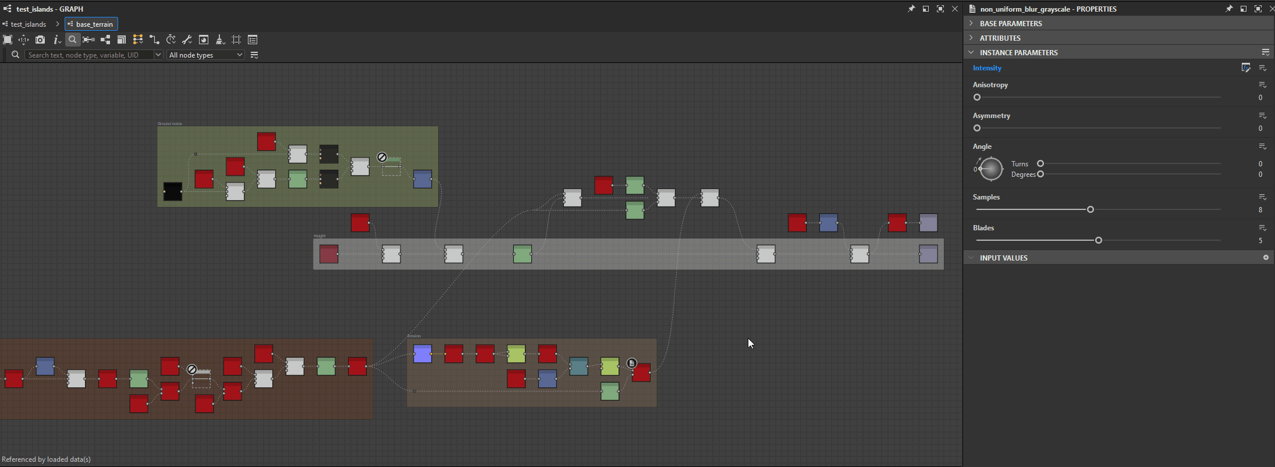Image resolution: width=1275 pixels, height=467 pixels.
Task: Collapse the INSTANCE PARAMETERS section
Action: point(971,52)
